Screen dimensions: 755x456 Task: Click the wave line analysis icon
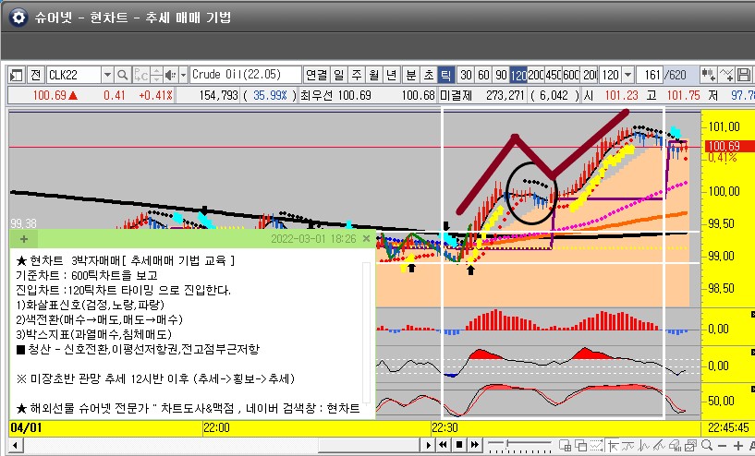pos(644,445)
